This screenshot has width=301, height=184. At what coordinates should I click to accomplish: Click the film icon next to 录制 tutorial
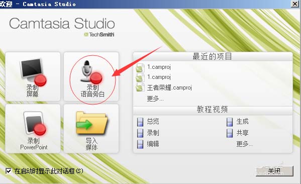[x=140, y=133]
